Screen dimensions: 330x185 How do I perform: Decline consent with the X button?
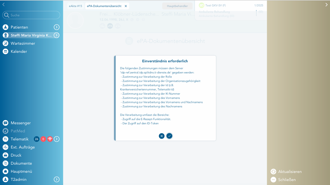162,136
